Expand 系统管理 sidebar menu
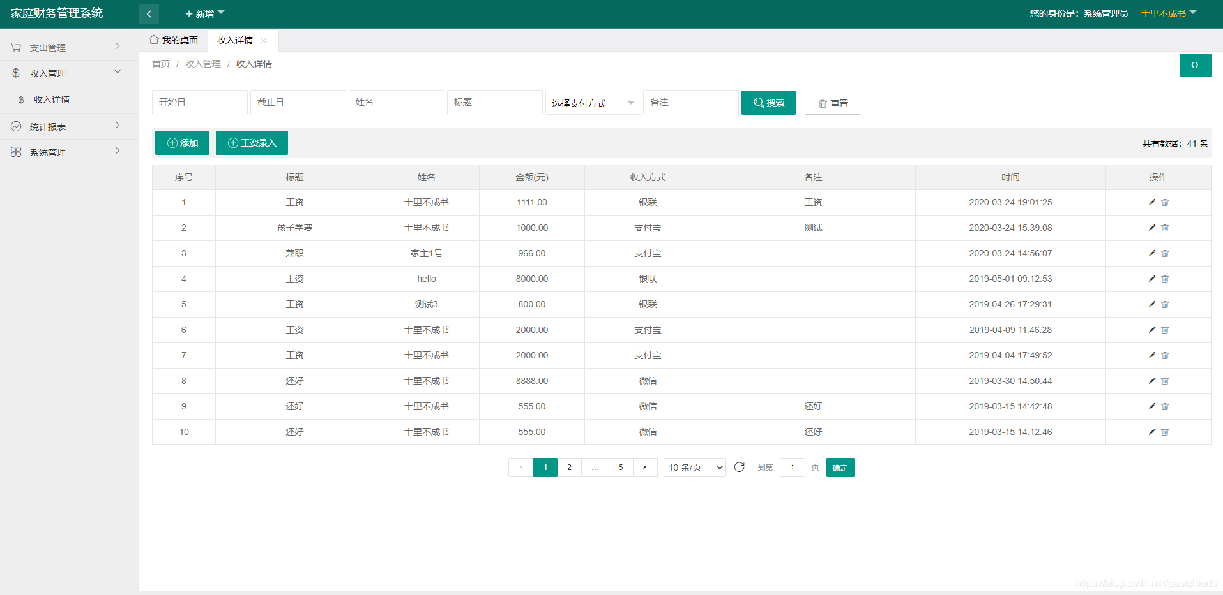1223x595 pixels. [69, 152]
